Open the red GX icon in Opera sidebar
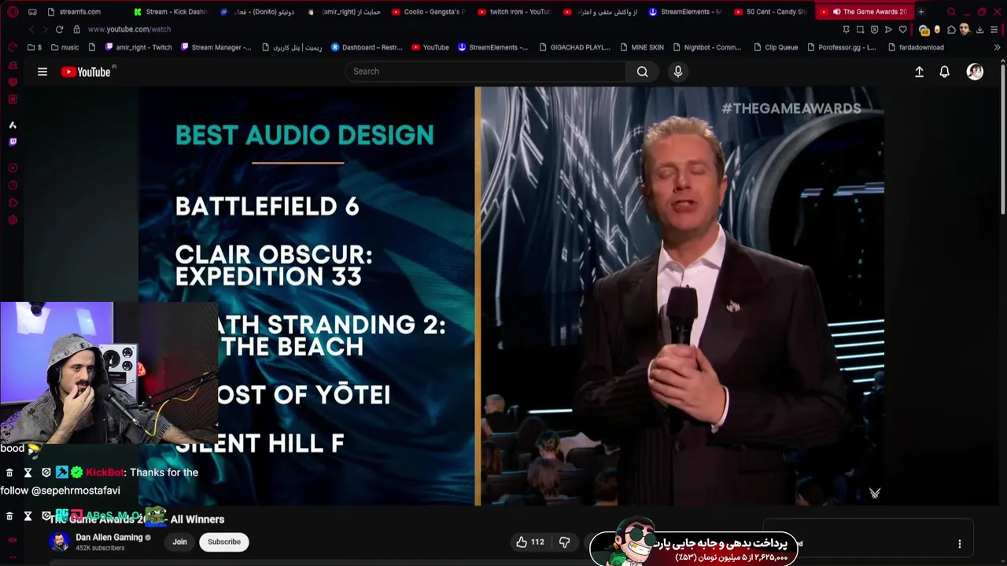 pyautogui.click(x=13, y=540)
